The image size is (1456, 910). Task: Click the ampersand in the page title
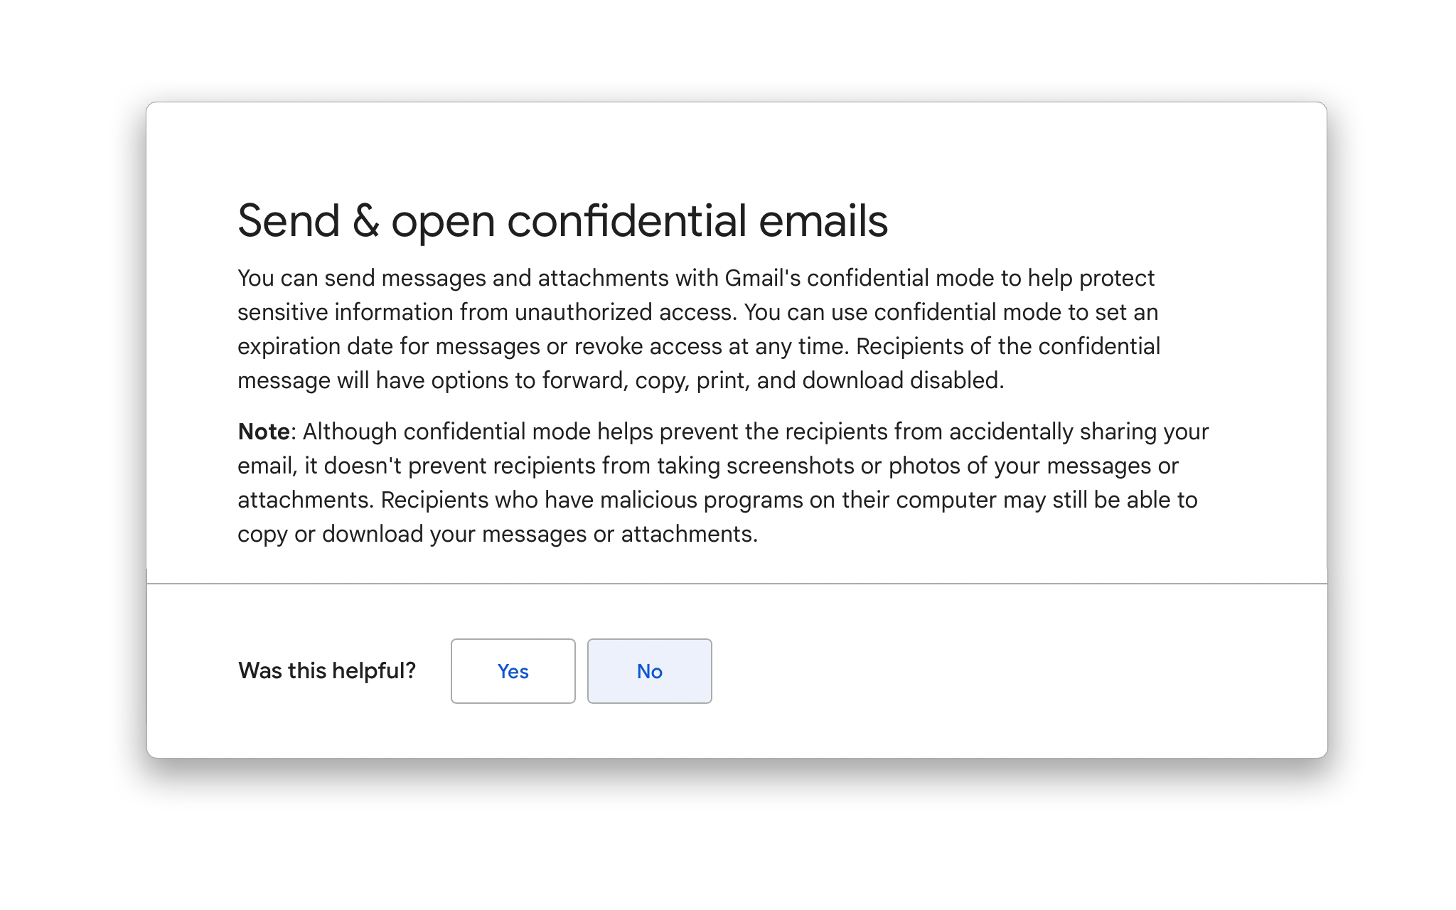[x=365, y=221]
